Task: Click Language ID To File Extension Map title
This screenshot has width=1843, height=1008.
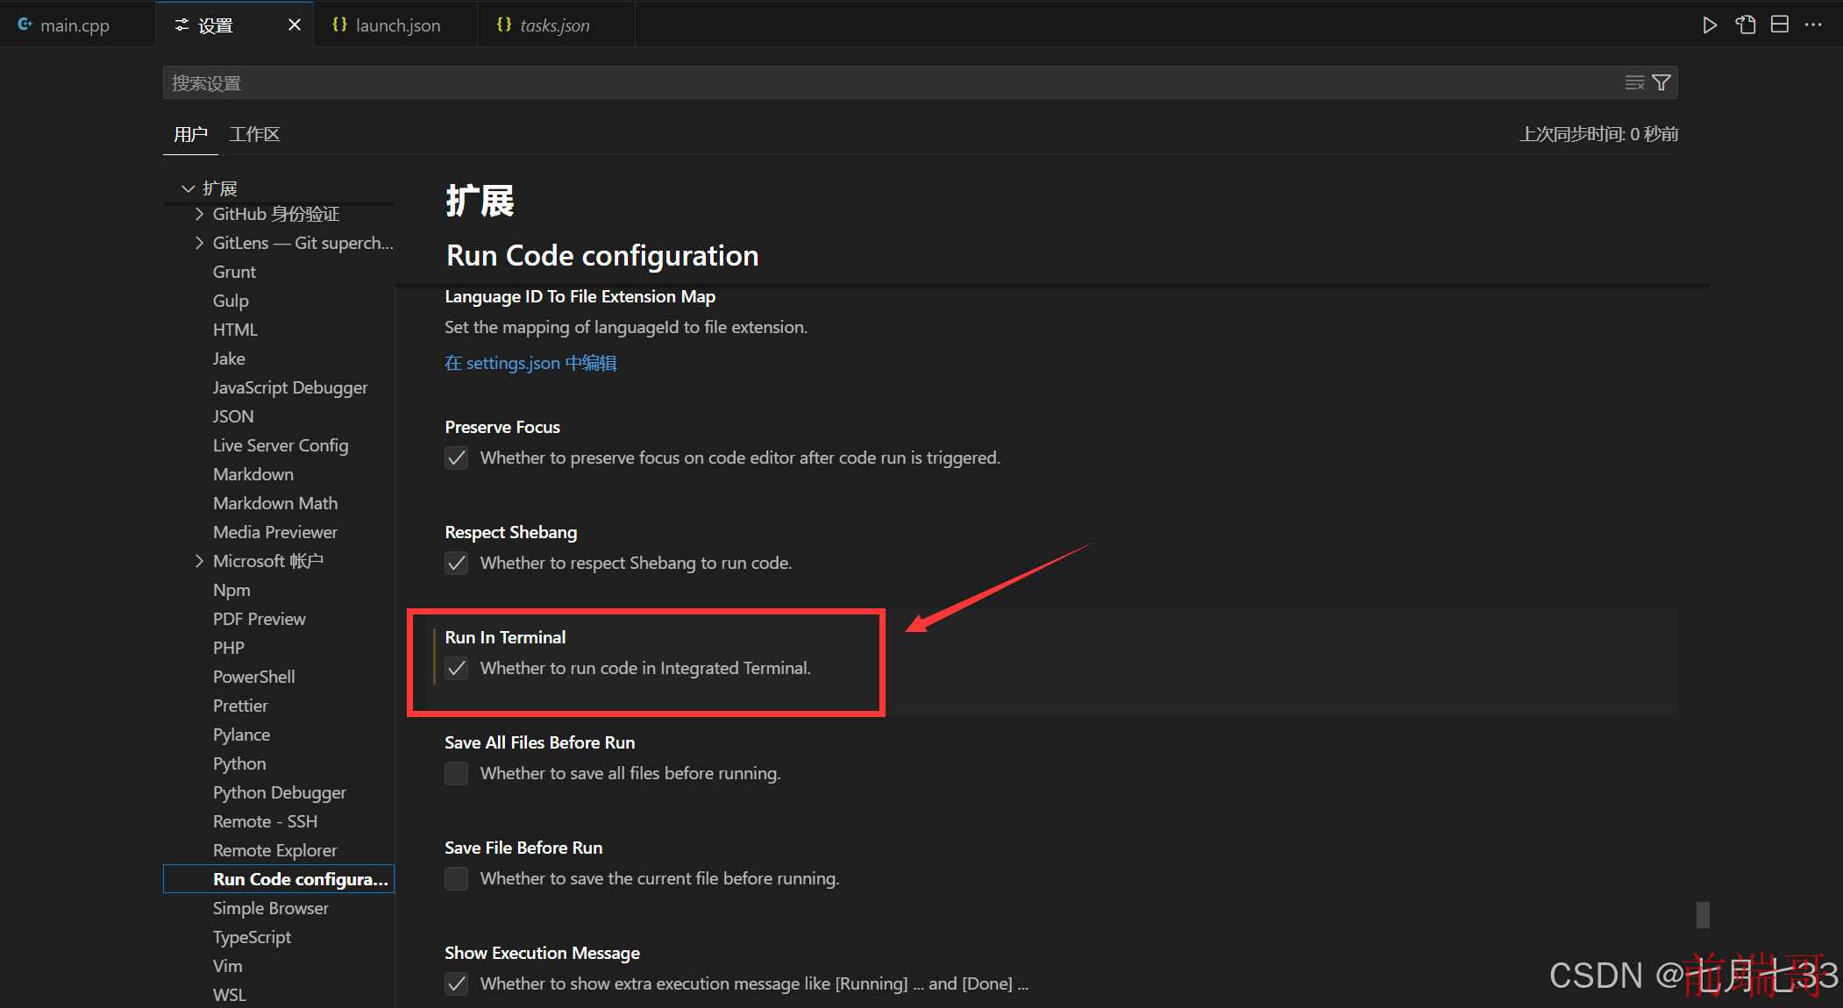Action: [x=580, y=296]
